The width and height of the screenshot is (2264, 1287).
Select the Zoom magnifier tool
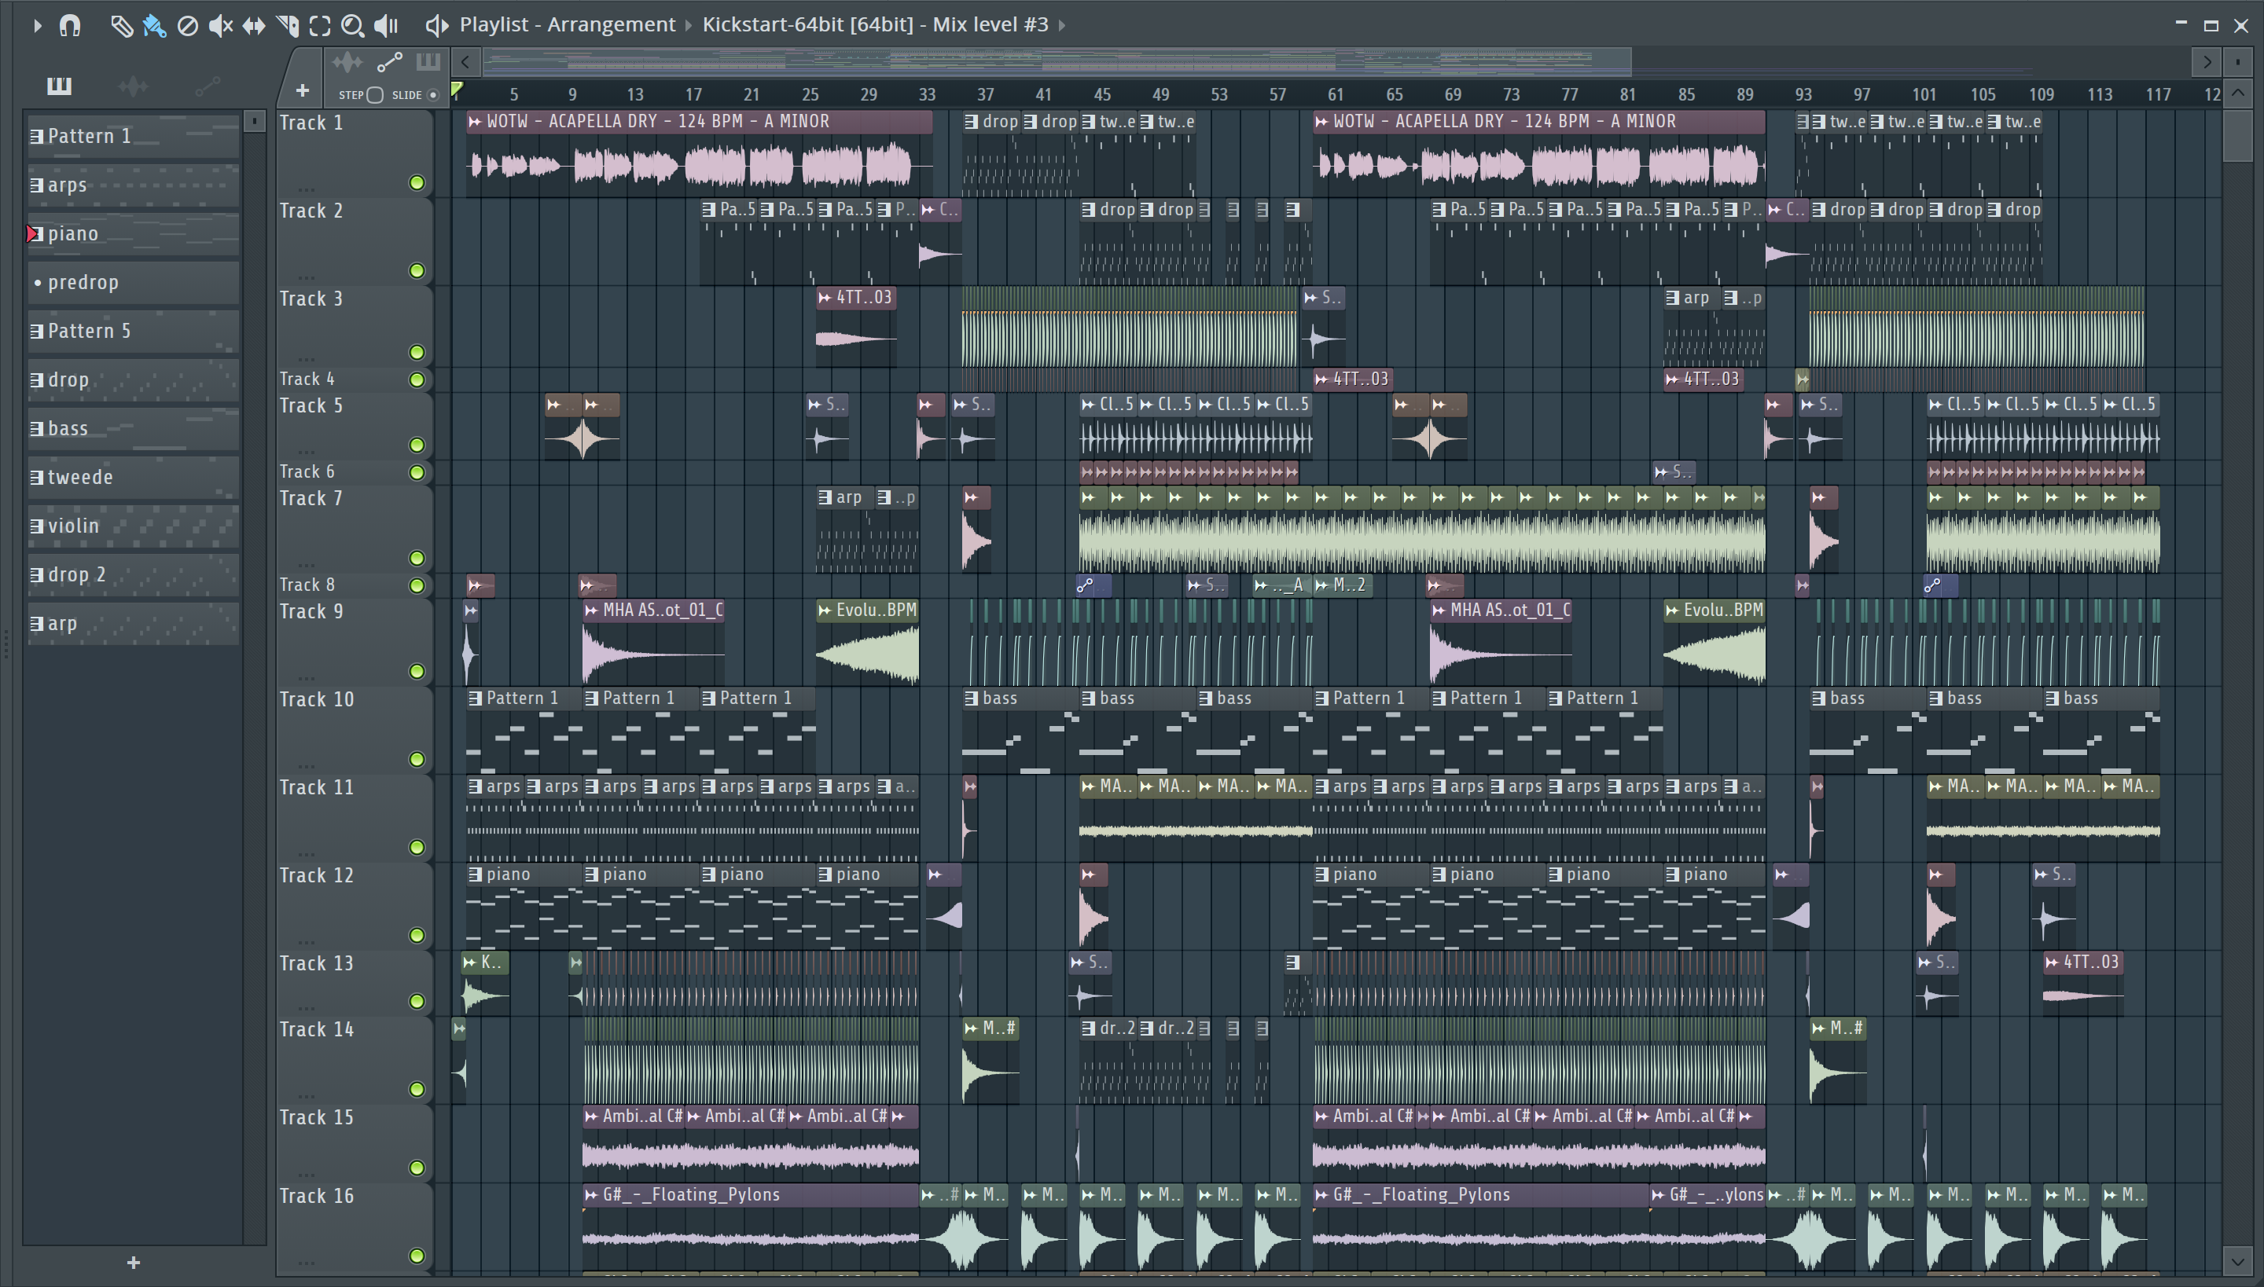point(353,26)
